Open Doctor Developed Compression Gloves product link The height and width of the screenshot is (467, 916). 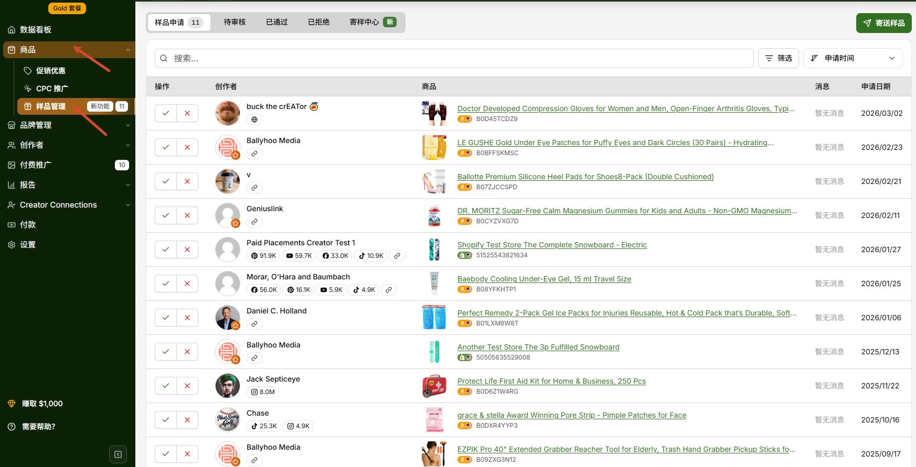pyautogui.click(x=626, y=108)
